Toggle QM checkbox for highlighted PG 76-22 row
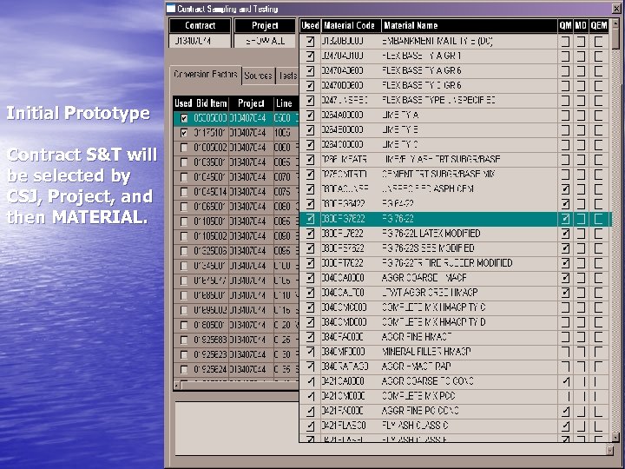 [565, 219]
